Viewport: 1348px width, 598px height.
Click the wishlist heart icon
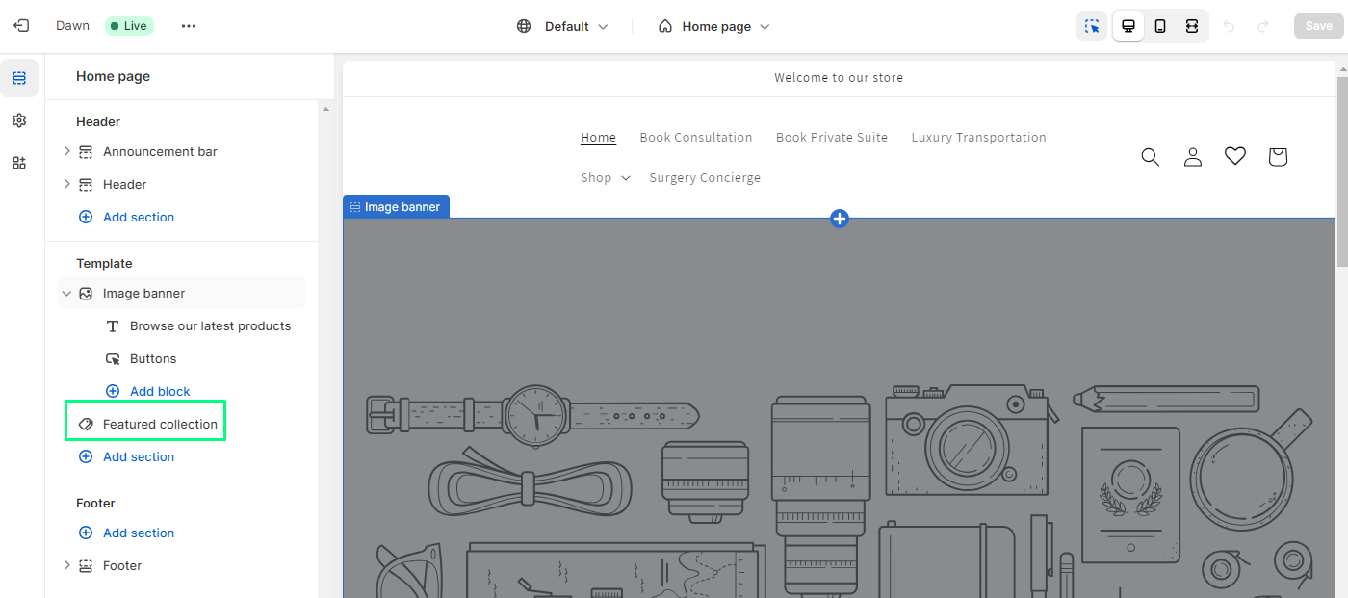[1235, 155]
